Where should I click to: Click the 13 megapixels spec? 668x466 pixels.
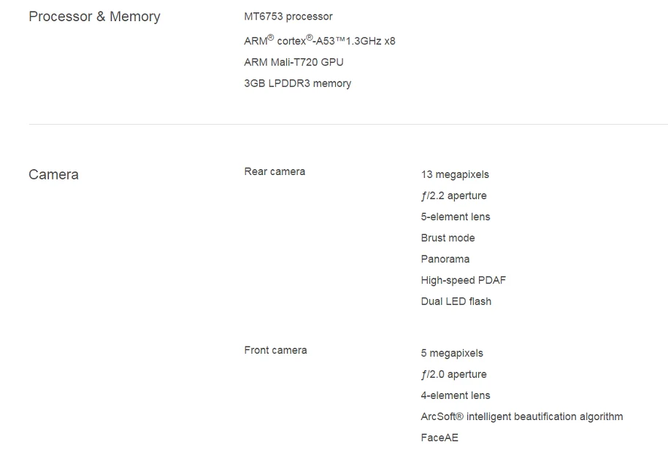click(x=455, y=174)
